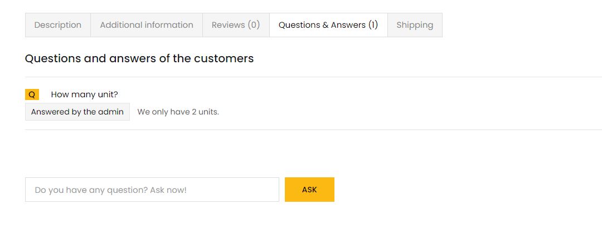Show additional product information tab
Viewport: 602px width, 244px height.
pyautogui.click(x=147, y=25)
